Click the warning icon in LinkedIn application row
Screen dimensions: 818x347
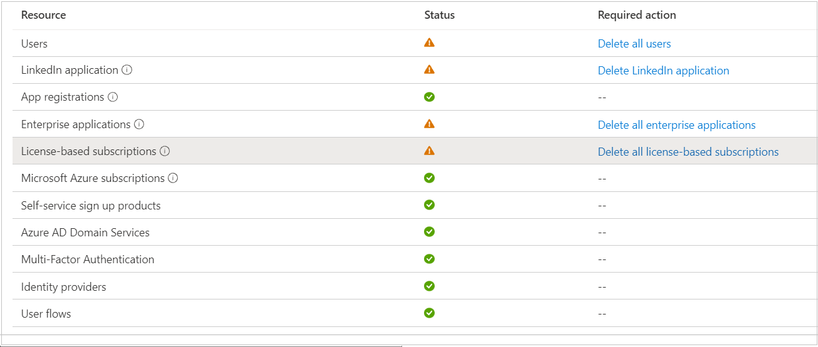coord(429,69)
